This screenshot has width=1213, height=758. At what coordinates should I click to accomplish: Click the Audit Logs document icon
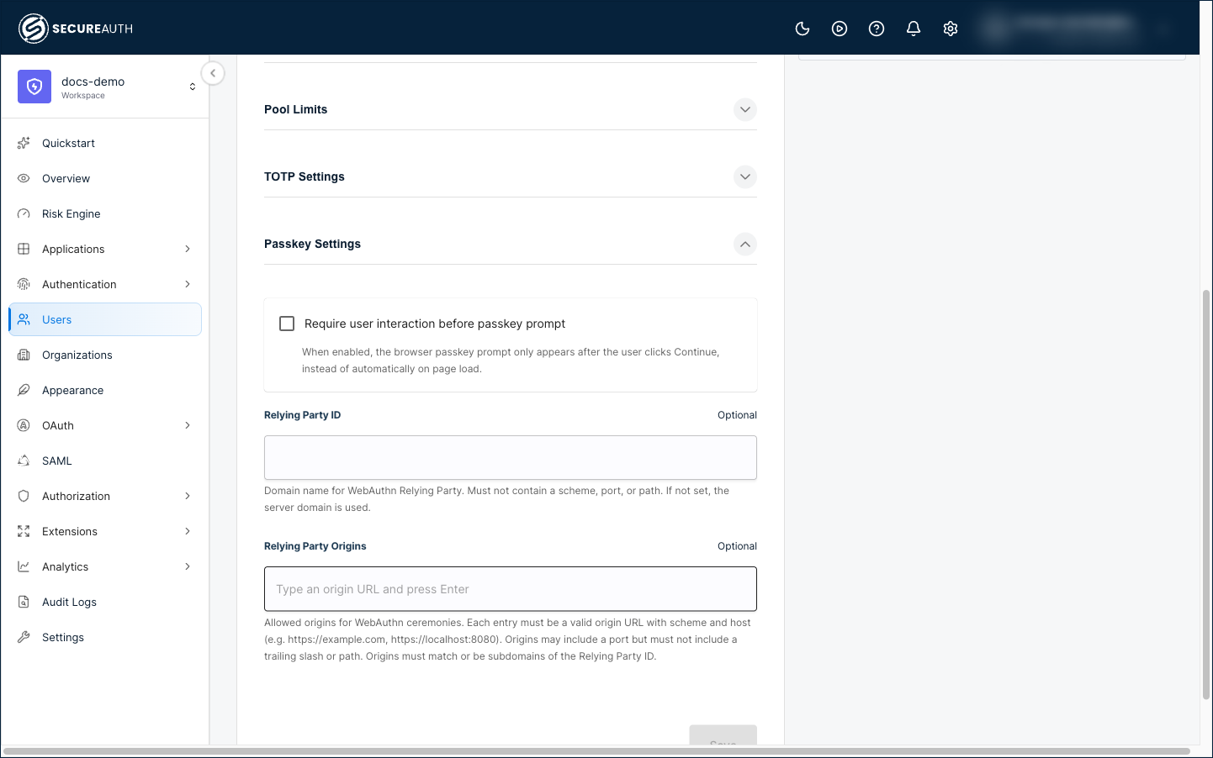[24, 602]
